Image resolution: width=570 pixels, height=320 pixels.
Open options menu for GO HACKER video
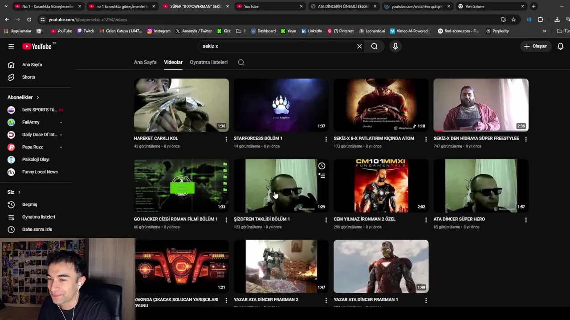(x=226, y=220)
